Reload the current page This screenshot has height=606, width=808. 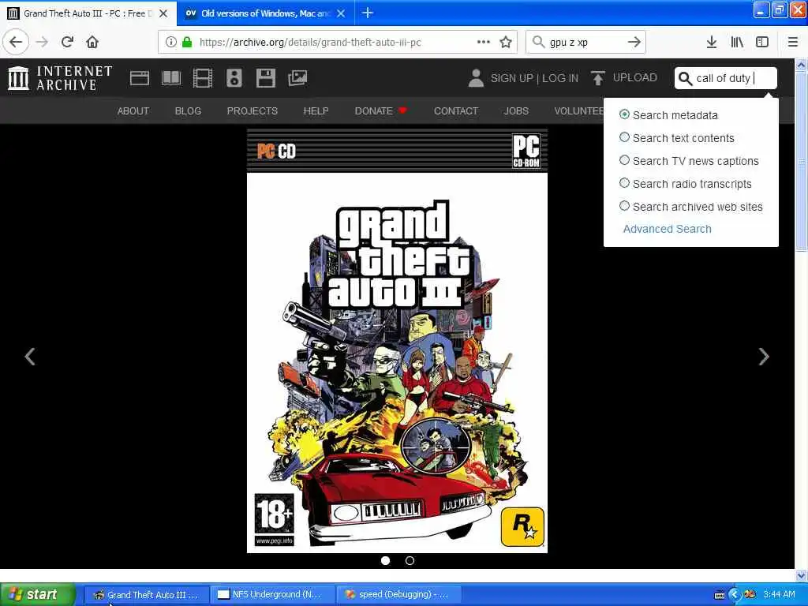click(67, 42)
